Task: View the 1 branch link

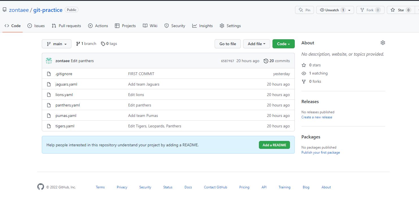Action: coord(86,44)
